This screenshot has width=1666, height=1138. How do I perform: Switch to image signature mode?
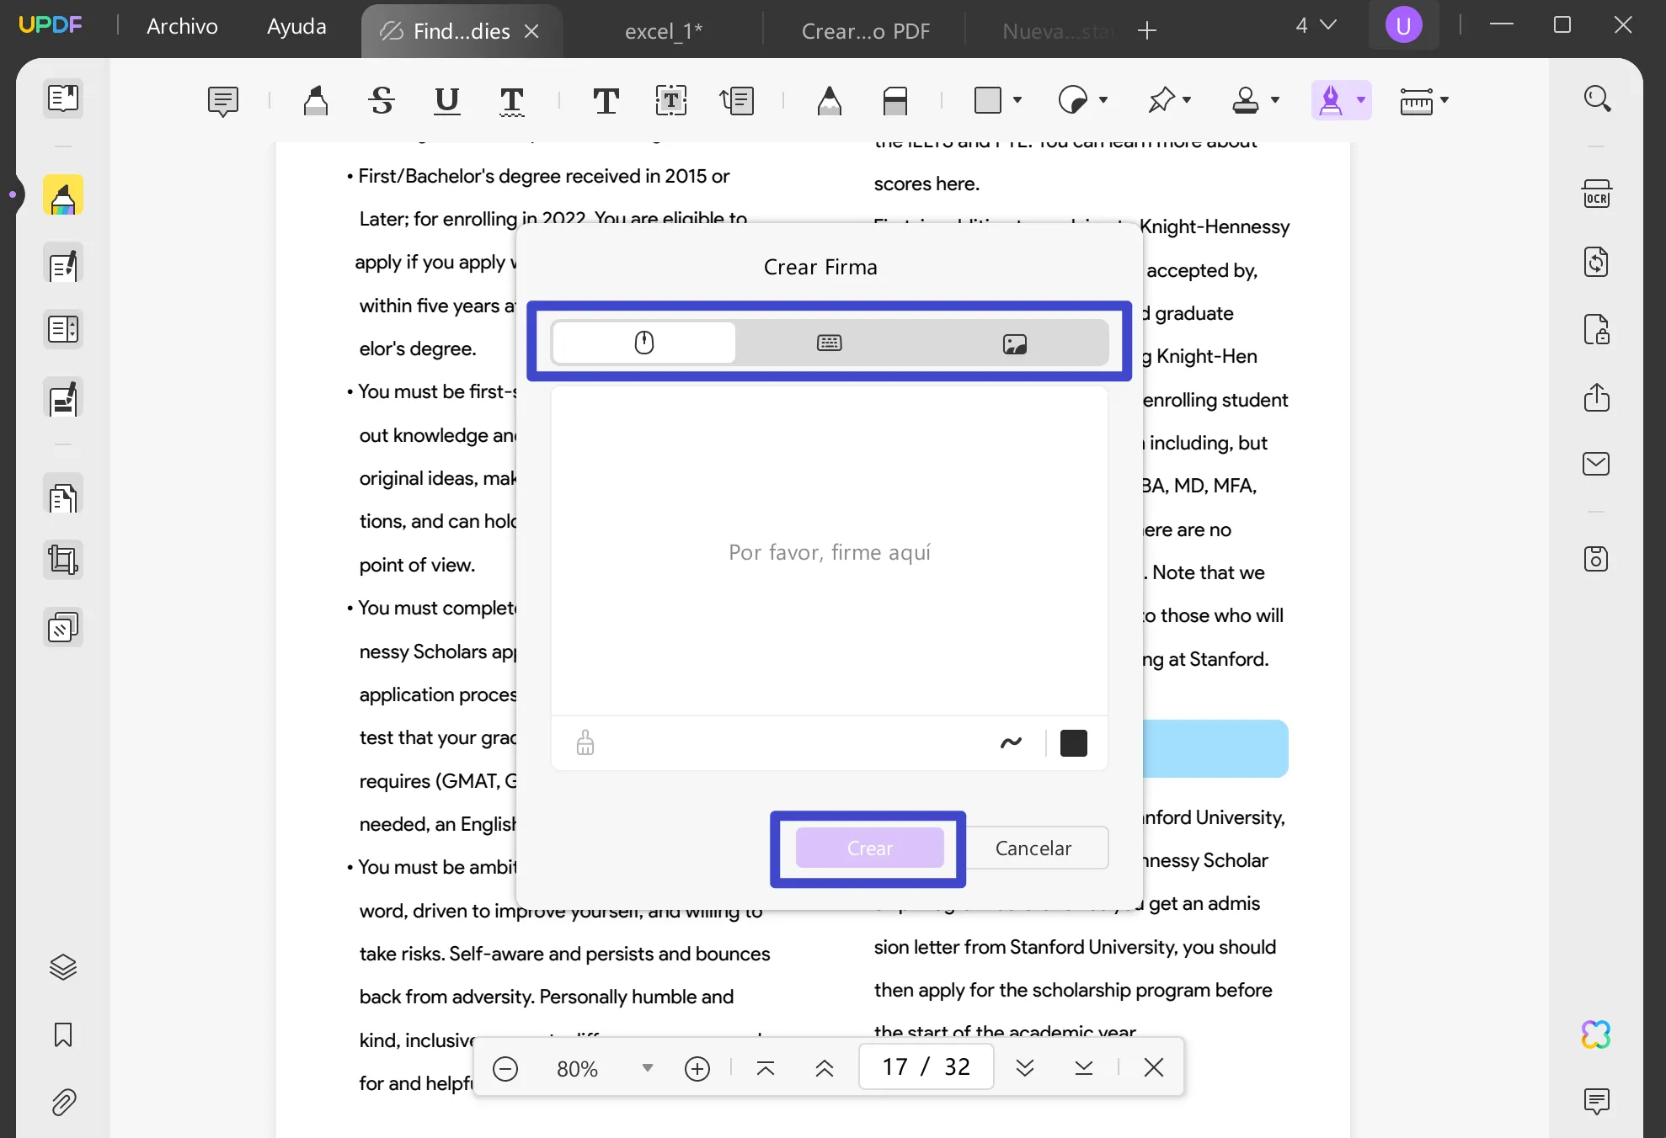[x=1015, y=343]
